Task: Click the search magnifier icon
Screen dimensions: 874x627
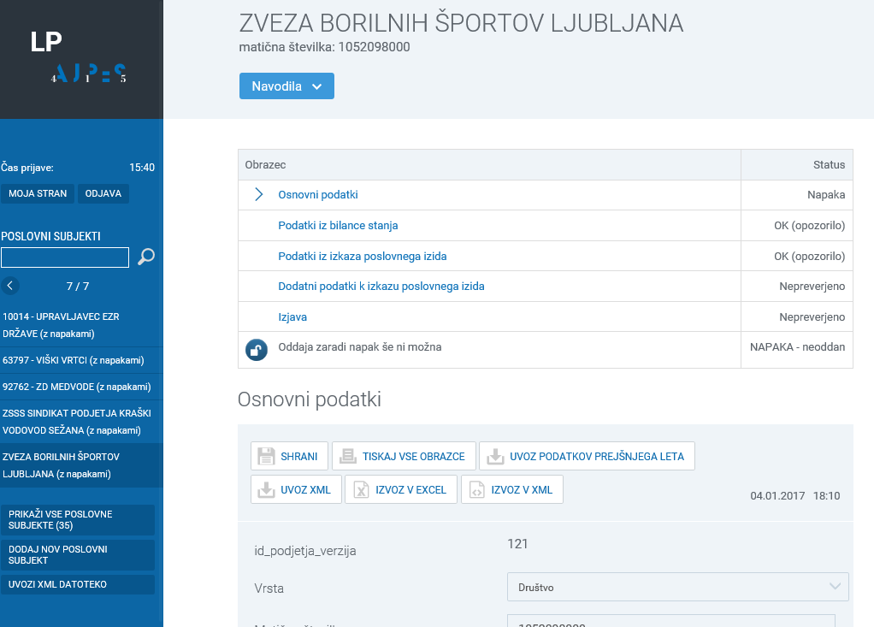Action: (x=146, y=257)
